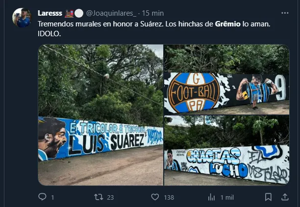Open Laresss profile avatar picture

22,18
